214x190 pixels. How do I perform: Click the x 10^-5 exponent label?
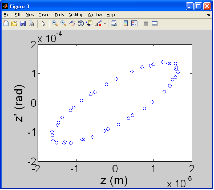[x=179, y=182]
